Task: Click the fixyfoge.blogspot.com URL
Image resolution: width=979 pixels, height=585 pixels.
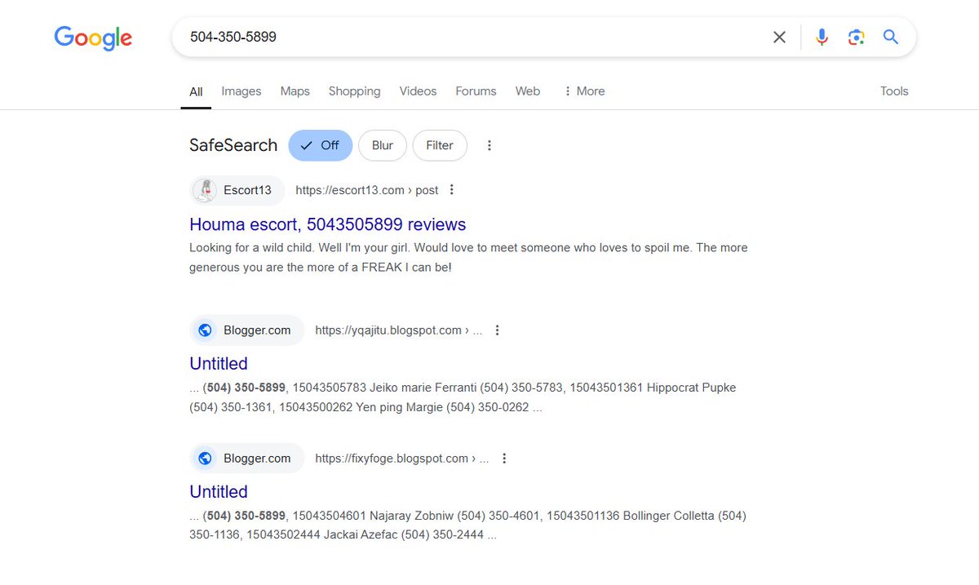Action: 402,459
